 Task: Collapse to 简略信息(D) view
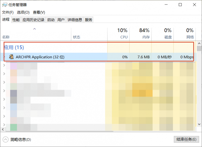pyautogui.click(x=17, y=140)
